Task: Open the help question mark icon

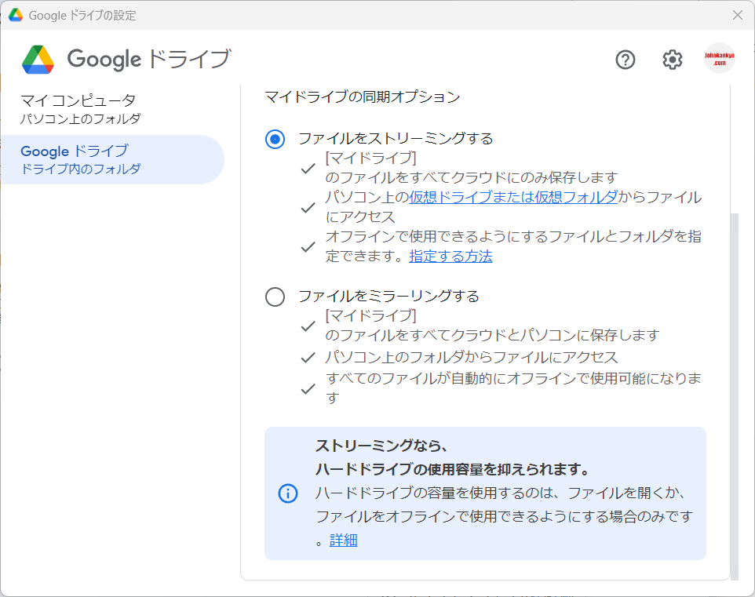Action: pyautogui.click(x=625, y=60)
